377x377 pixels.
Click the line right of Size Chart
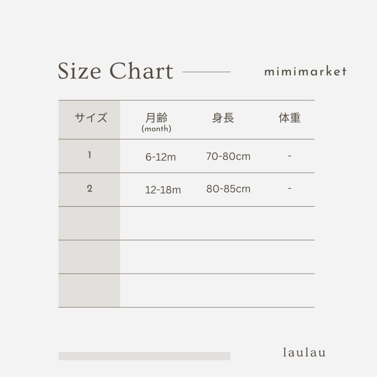pos(206,72)
